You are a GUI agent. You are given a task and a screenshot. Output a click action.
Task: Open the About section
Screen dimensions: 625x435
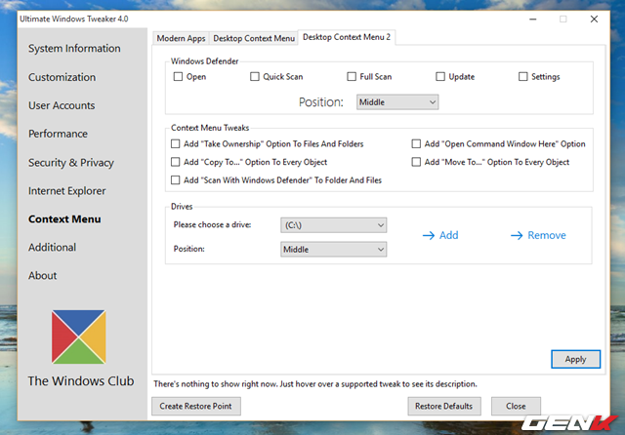point(43,276)
